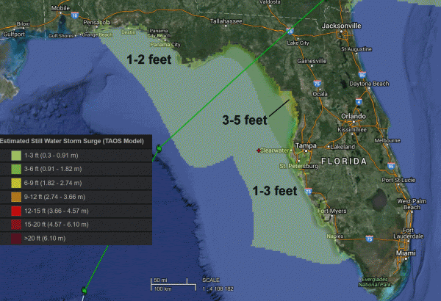Click the Fort Lauderdale label
Image resolution: width=441 pixels, height=301 pixels.
[409, 233]
